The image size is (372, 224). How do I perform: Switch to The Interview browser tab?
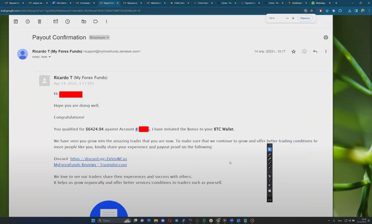[x=61, y=3]
